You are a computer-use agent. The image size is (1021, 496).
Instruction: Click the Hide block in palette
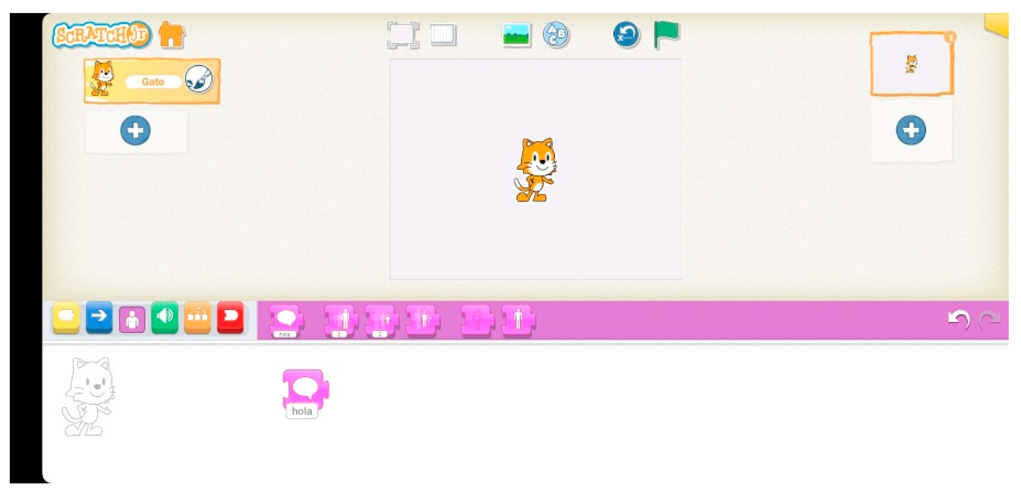coord(477,320)
